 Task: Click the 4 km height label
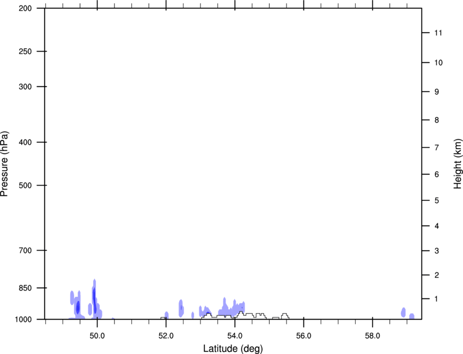(x=437, y=226)
